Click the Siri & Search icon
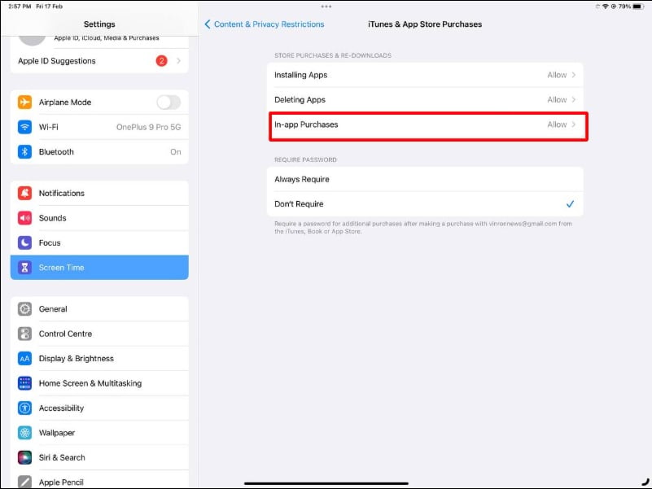The height and width of the screenshot is (489, 652). [24, 457]
